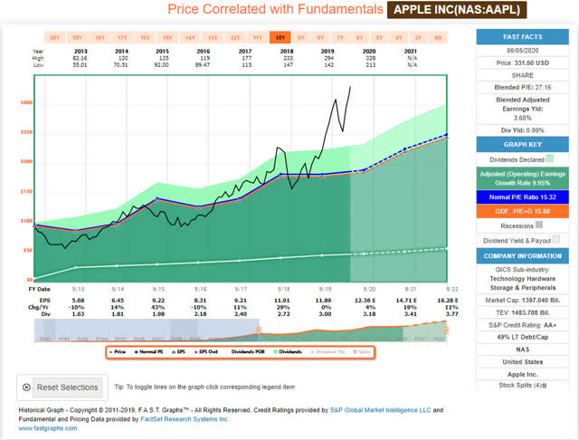Toggle the EPS Ovd legend item
This screenshot has width=579, height=440.
coord(206,351)
